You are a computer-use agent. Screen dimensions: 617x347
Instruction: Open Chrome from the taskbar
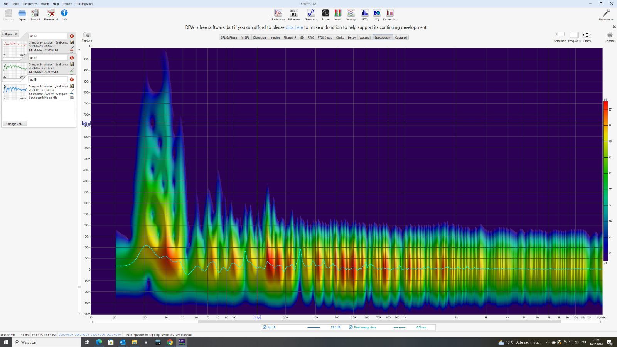(170, 342)
